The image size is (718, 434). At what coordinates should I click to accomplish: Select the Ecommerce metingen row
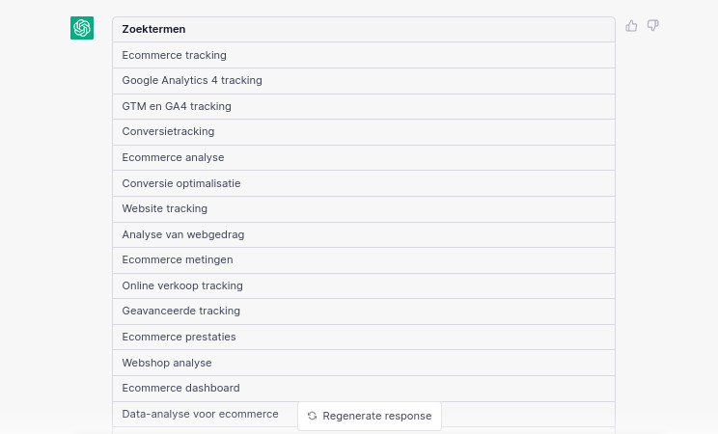coord(364,260)
